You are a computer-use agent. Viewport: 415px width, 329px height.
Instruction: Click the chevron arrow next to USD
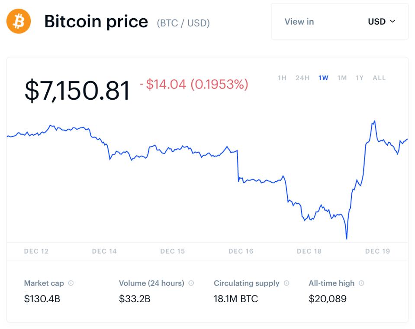click(x=393, y=22)
